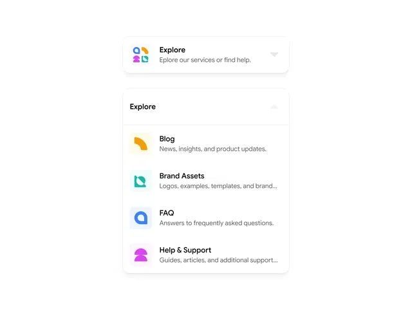Click the Blog title text
The width and height of the screenshot is (412, 309).
click(x=167, y=139)
